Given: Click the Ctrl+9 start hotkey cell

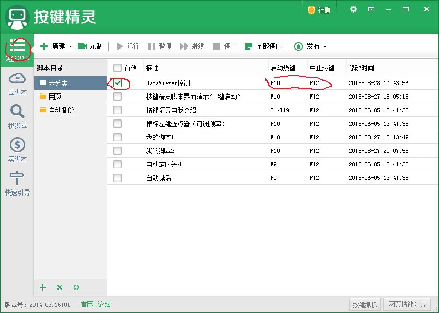Looking at the screenshot, I should pyautogui.click(x=280, y=110).
